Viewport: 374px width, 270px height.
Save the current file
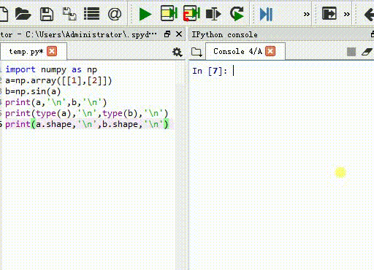coord(47,14)
